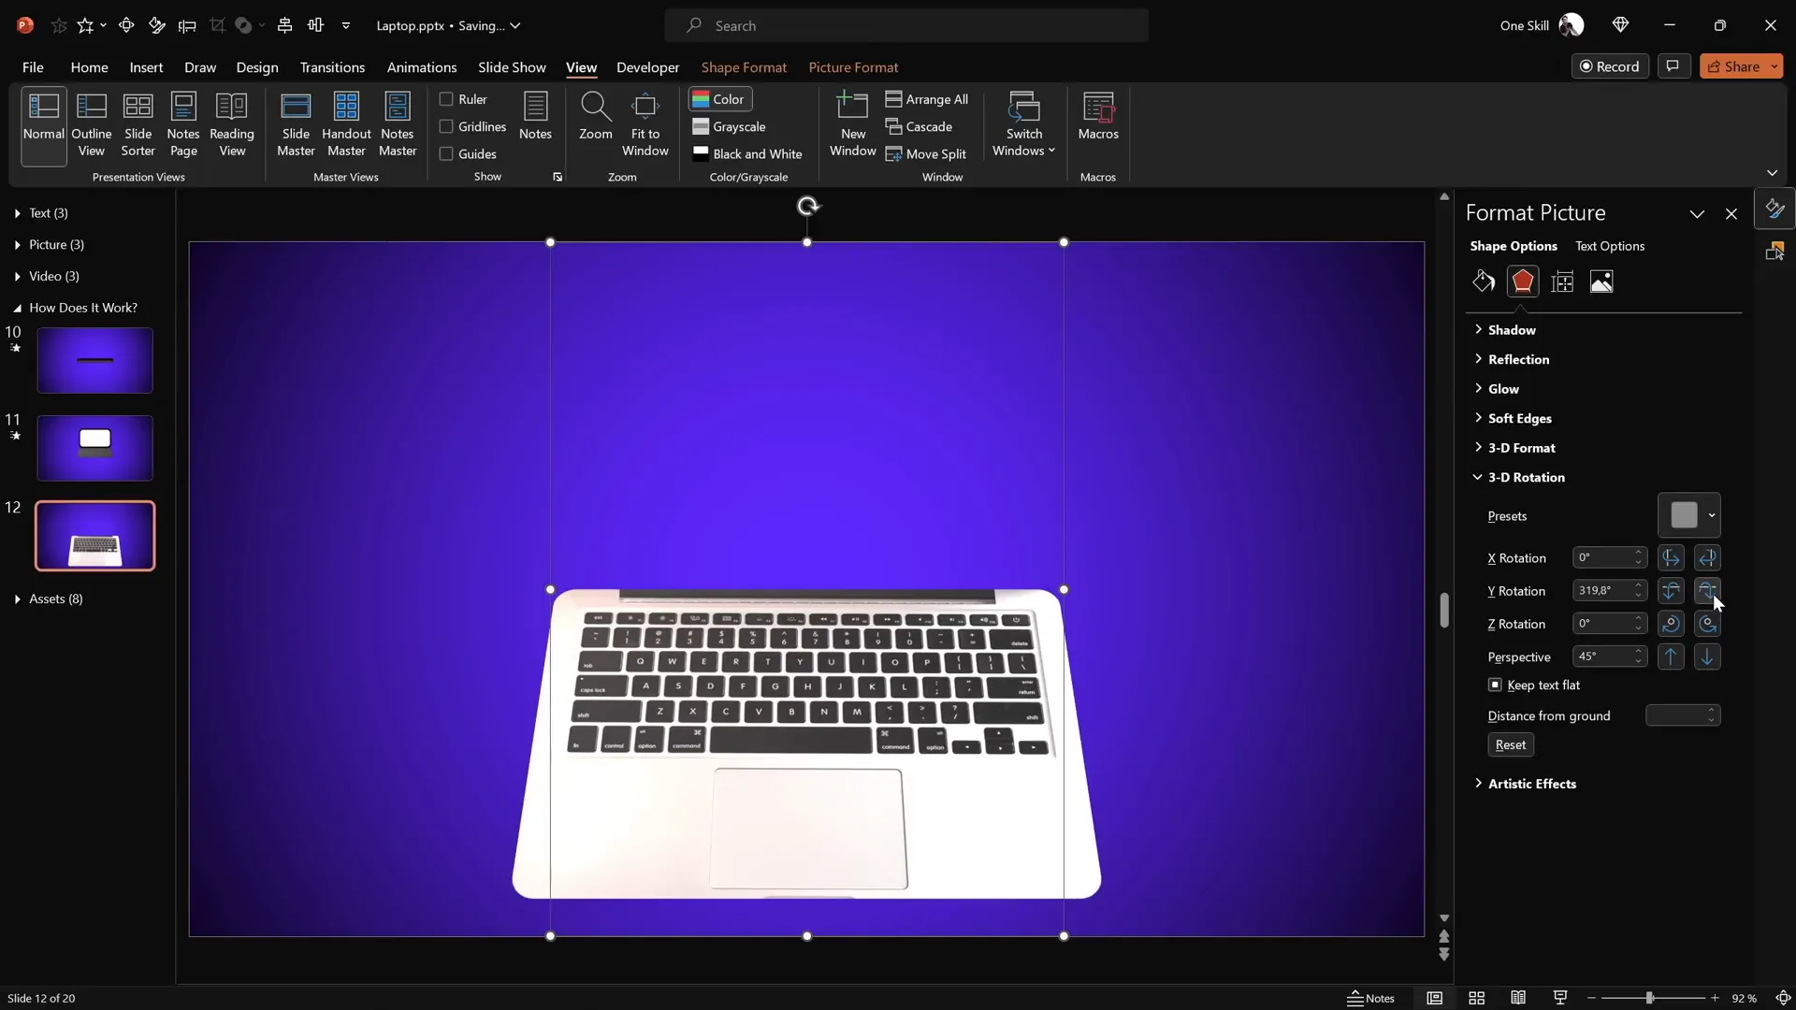The width and height of the screenshot is (1796, 1010).
Task: Open the Shape Format tab
Action: click(744, 67)
